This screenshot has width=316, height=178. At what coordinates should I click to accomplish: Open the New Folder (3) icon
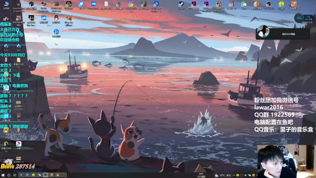[6, 146]
